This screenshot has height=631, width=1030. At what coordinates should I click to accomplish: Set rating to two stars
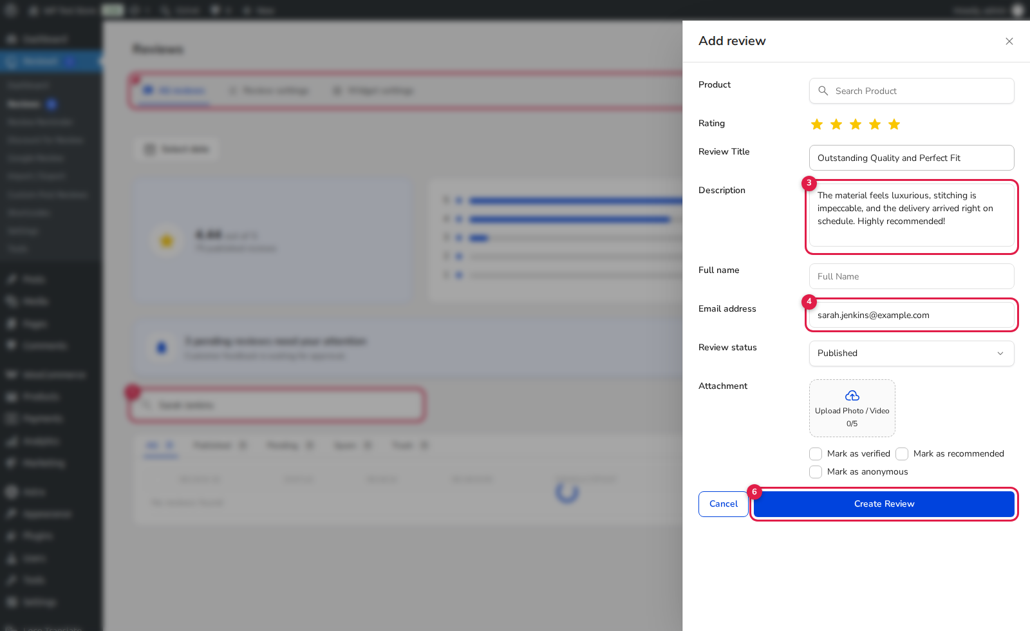[x=836, y=124]
